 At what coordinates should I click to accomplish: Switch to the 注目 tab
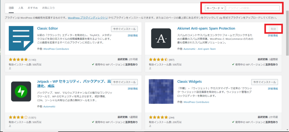point(11,8)
